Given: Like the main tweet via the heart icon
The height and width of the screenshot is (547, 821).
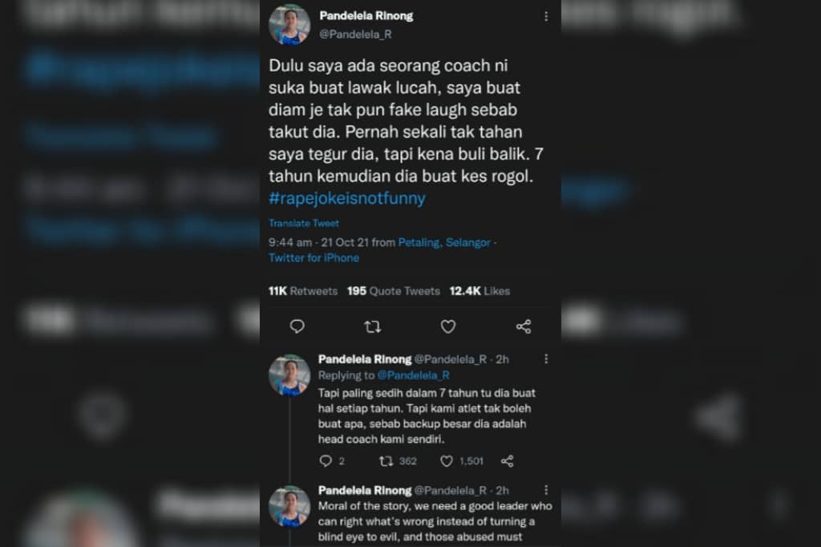Looking at the screenshot, I should pos(447,326).
